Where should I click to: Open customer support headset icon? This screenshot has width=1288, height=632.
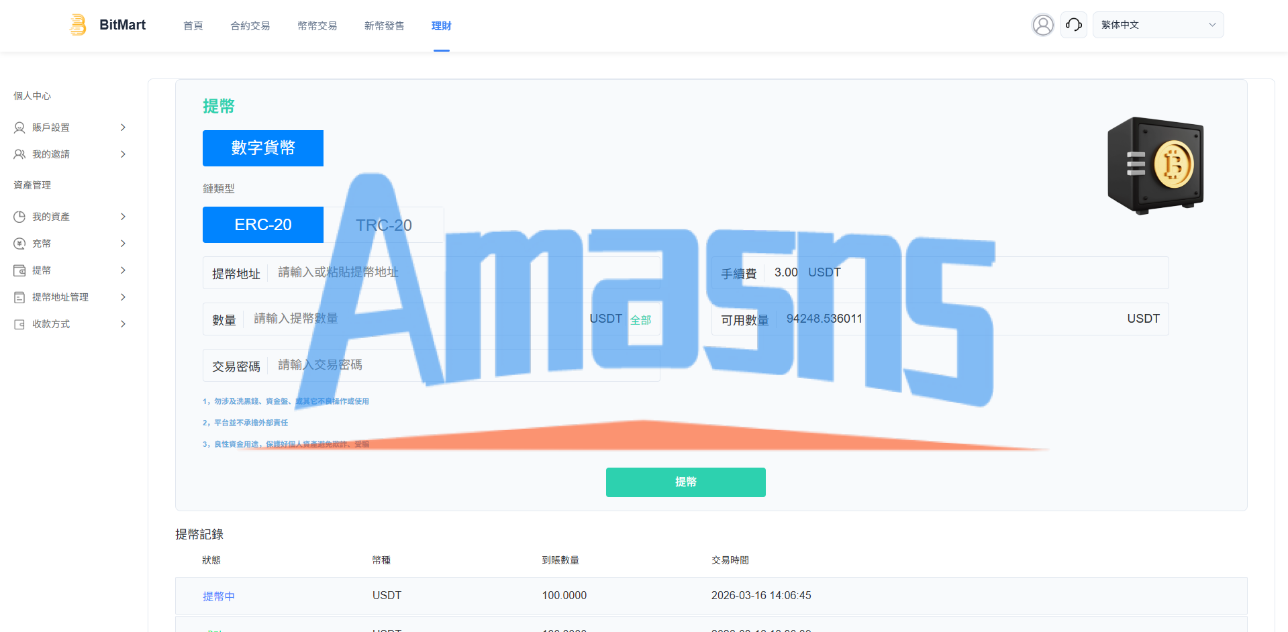pyautogui.click(x=1073, y=25)
